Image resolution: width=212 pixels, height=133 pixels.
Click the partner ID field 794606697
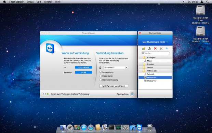click(115, 68)
